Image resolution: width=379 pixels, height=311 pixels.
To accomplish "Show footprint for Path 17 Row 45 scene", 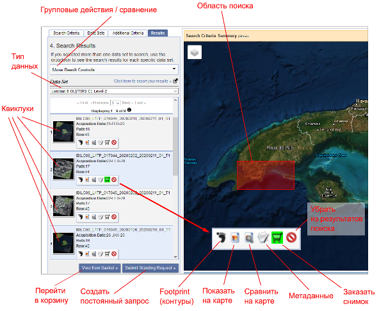I will tap(81, 217).
